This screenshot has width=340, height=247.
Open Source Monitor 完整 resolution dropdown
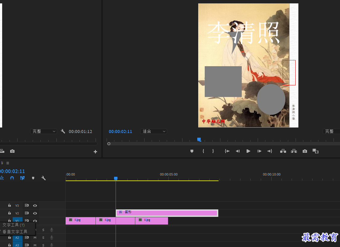[43, 131]
